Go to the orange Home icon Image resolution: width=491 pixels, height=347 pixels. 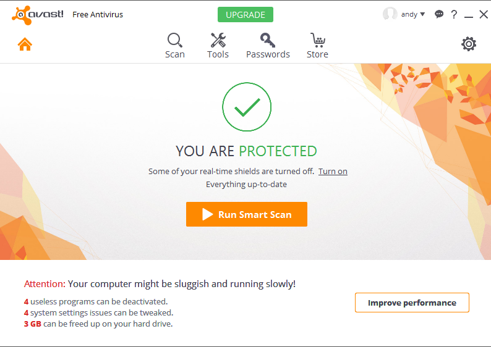25,44
